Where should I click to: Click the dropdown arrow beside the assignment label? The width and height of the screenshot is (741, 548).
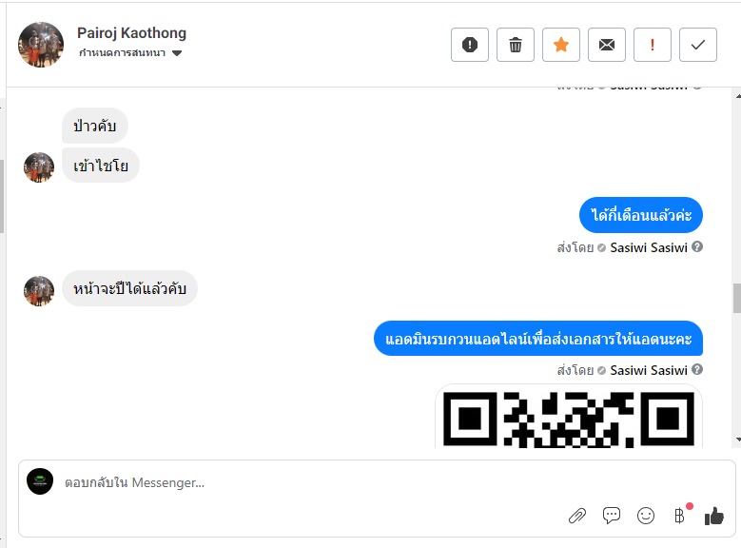pyautogui.click(x=177, y=53)
